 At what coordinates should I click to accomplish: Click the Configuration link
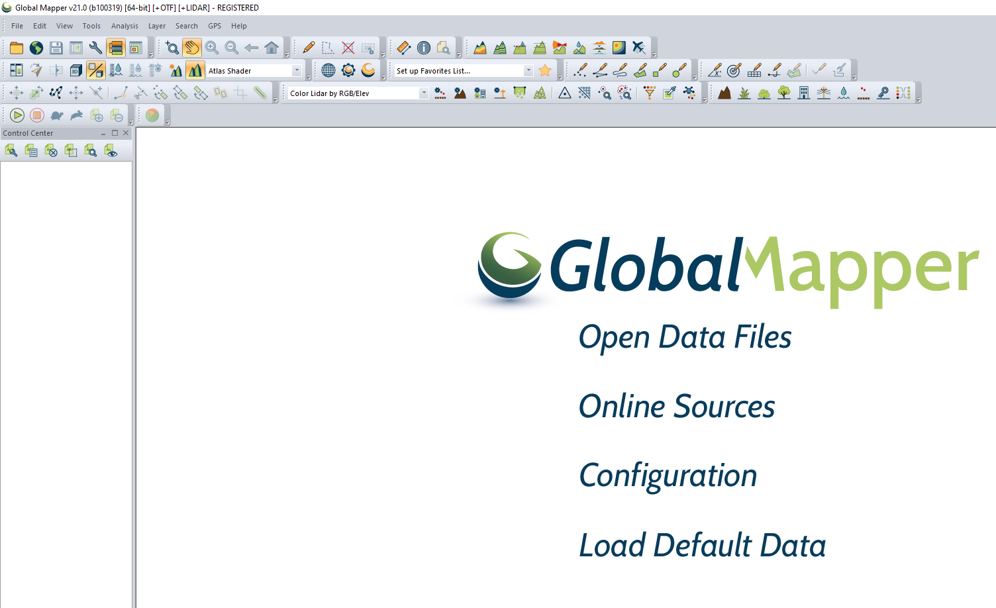pyautogui.click(x=668, y=476)
